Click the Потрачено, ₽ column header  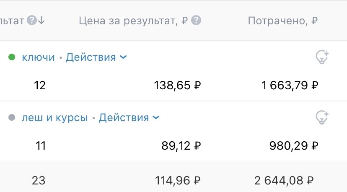pos(283,21)
